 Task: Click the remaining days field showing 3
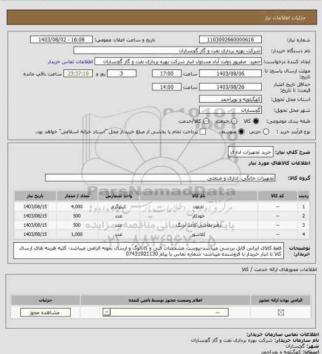coord(122,74)
